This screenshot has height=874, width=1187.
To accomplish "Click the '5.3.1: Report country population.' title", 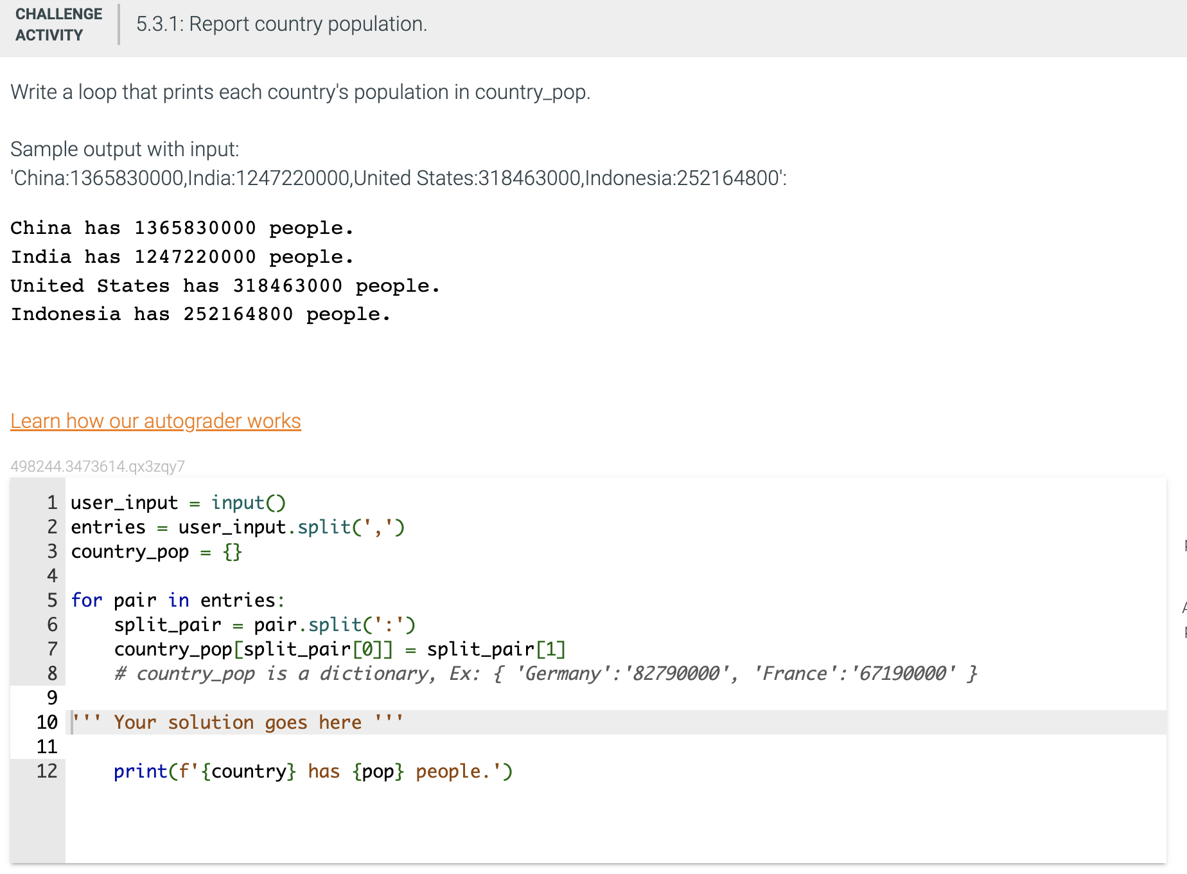I will pyautogui.click(x=281, y=24).
